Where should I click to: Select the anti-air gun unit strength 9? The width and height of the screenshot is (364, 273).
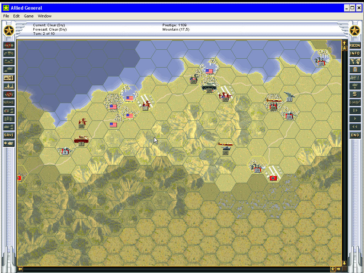coord(65,151)
